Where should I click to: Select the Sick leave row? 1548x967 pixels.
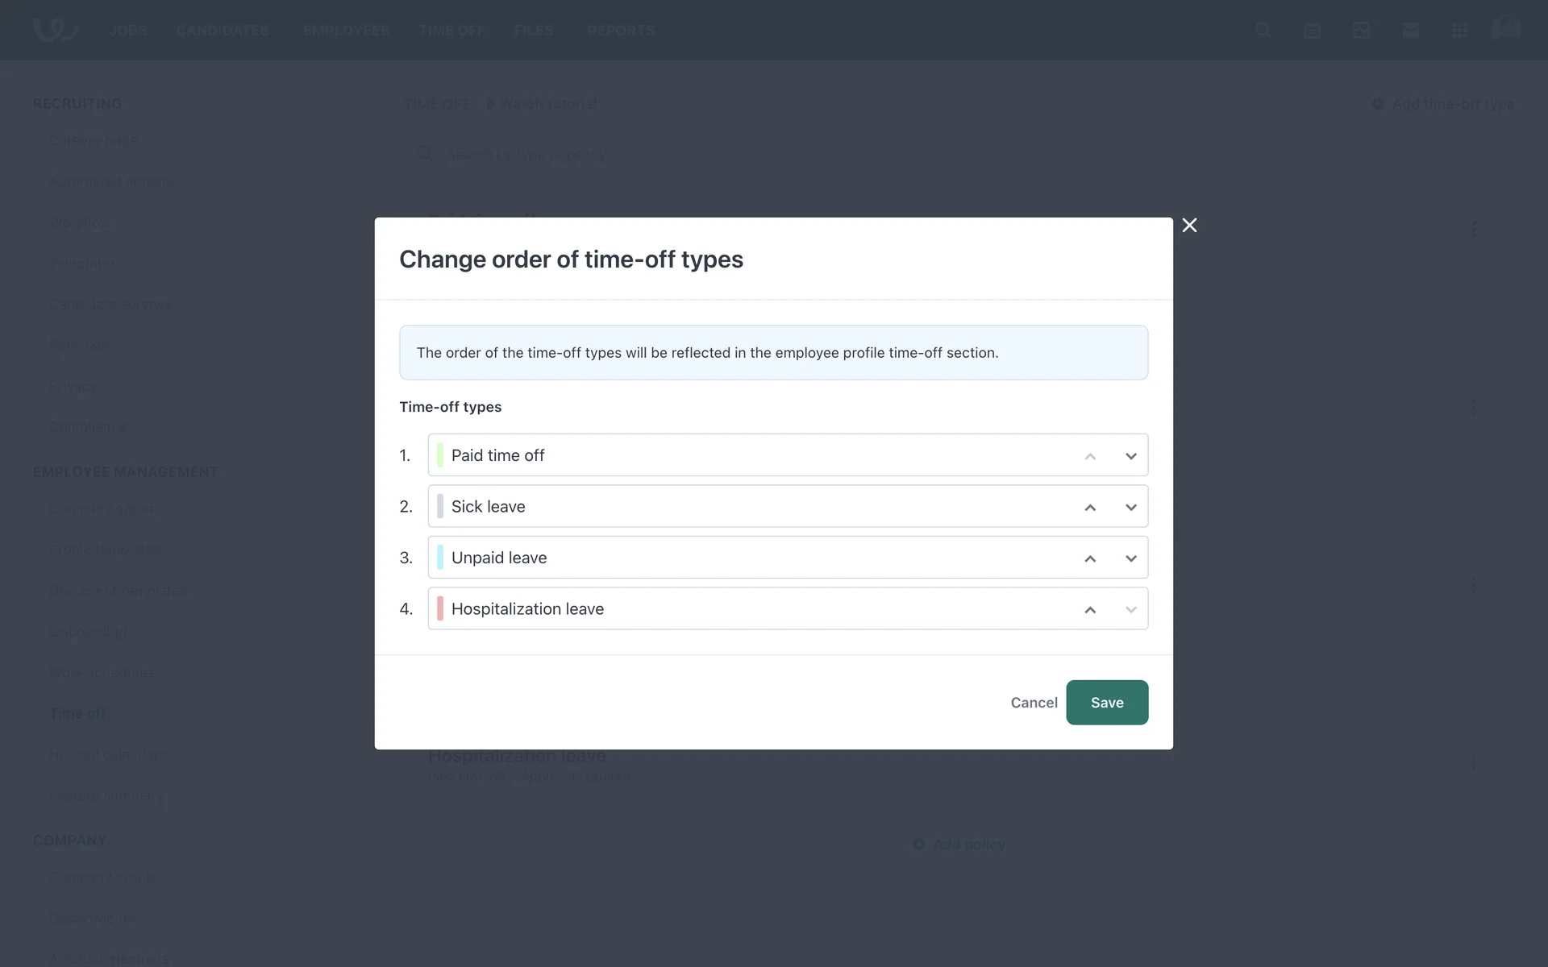click(726, 507)
